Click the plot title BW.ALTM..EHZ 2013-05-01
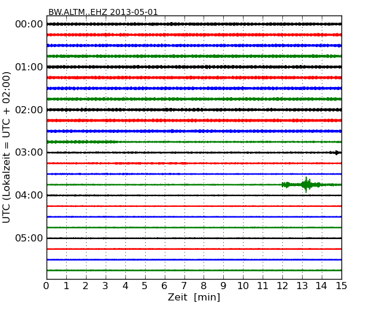Viewport: 388px width, 310px height. (103, 12)
